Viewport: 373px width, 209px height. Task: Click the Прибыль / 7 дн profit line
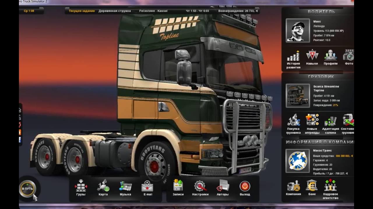[x=330, y=174]
